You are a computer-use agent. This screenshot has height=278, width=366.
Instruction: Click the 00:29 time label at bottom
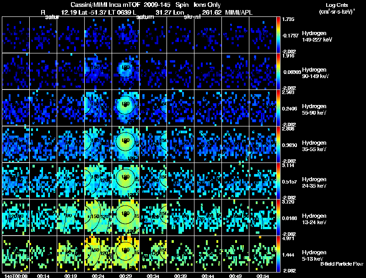coord(125,276)
